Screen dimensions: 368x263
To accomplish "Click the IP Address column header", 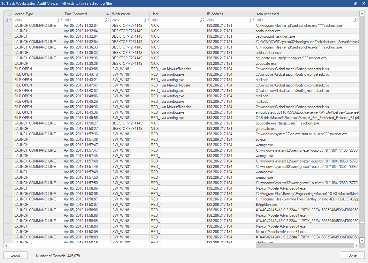I will [x=229, y=14].
